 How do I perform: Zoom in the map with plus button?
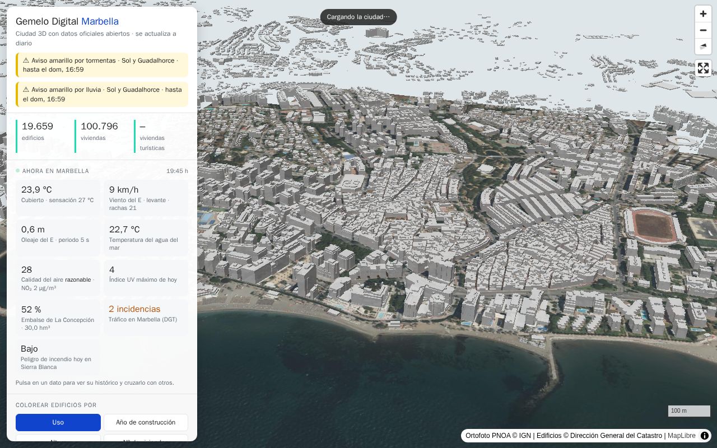coord(703,14)
